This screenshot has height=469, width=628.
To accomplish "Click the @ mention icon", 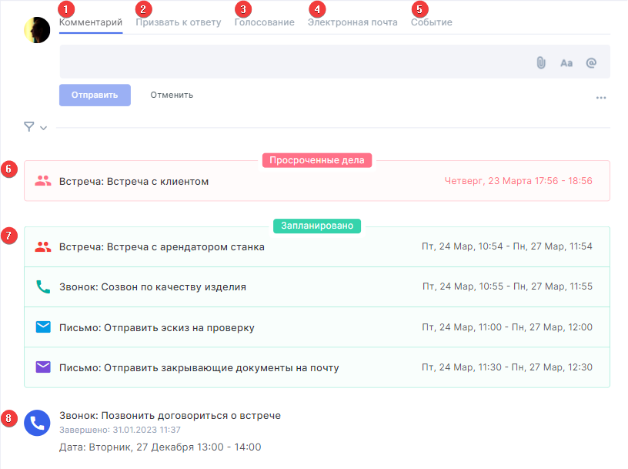I will 591,63.
